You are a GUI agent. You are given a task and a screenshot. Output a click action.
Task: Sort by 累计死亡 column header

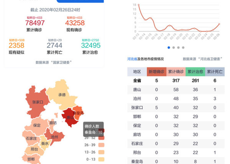point(215,72)
